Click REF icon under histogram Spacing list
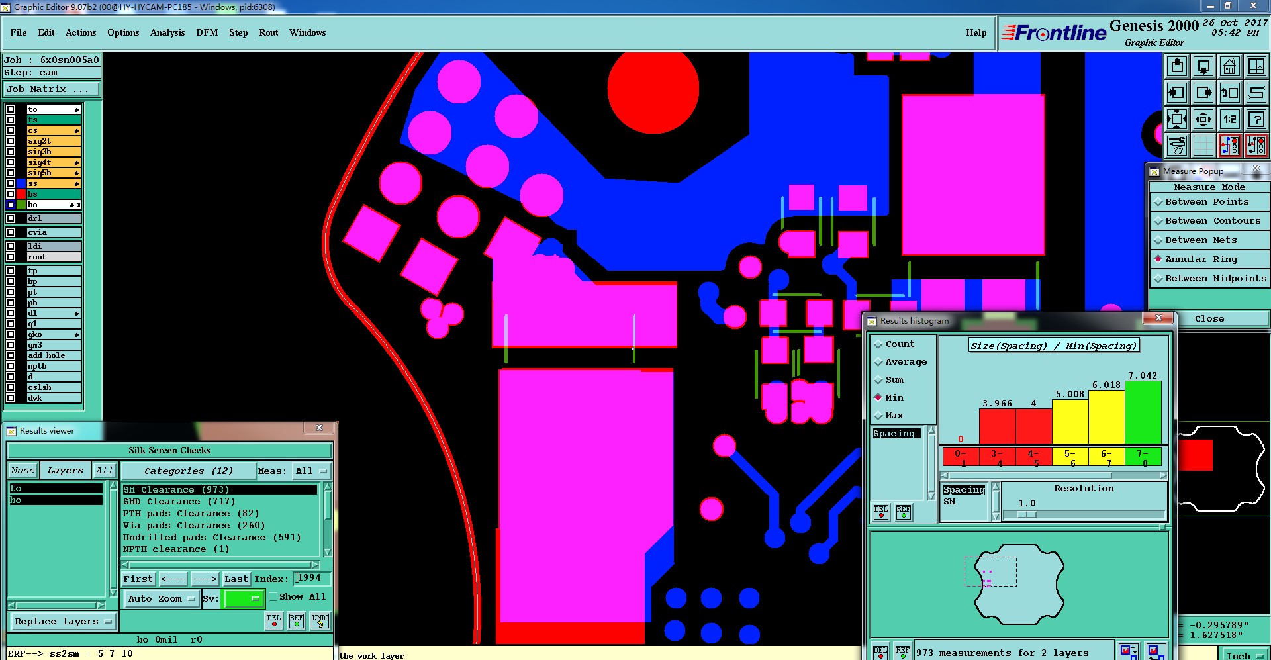The width and height of the screenshot is (1271, 660). click(904, 512)
